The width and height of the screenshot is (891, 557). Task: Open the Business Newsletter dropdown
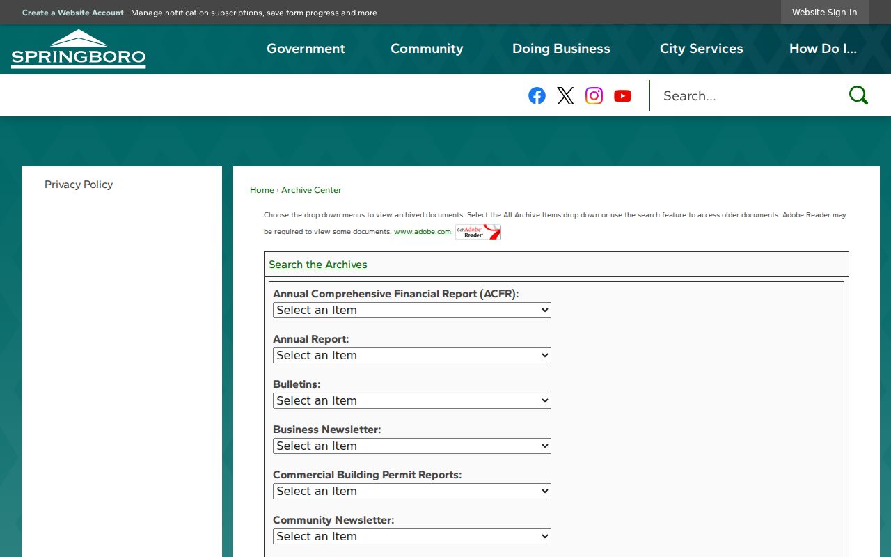(x=412, y=446)
